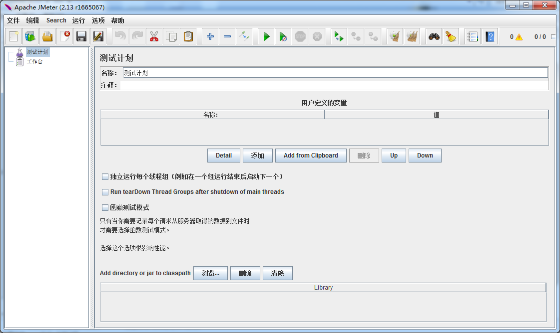This screenshot has height=333, width=560.
Task: Start the test with green play icon
Action: coord(266,36)
